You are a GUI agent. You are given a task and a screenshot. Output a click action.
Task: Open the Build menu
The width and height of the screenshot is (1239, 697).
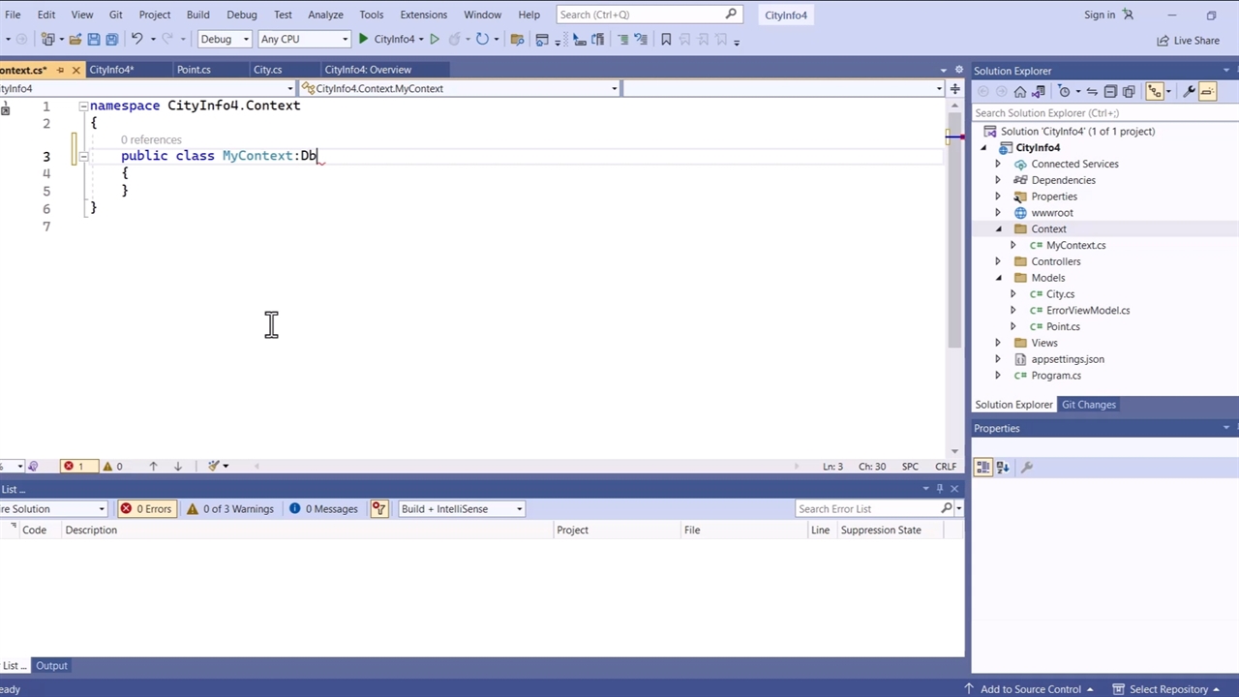[x=197, y=15]
